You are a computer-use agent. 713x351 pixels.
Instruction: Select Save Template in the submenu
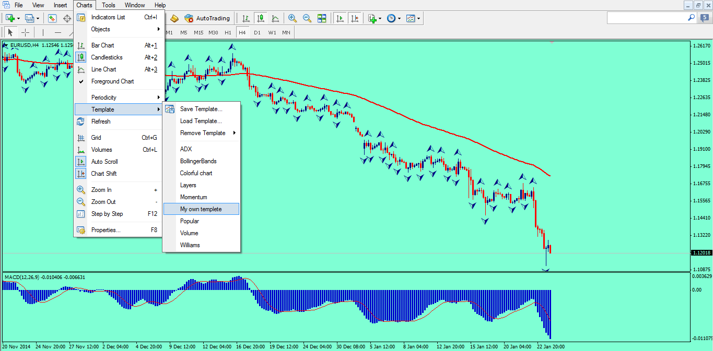pyautogui.click(x=201, y=108)
